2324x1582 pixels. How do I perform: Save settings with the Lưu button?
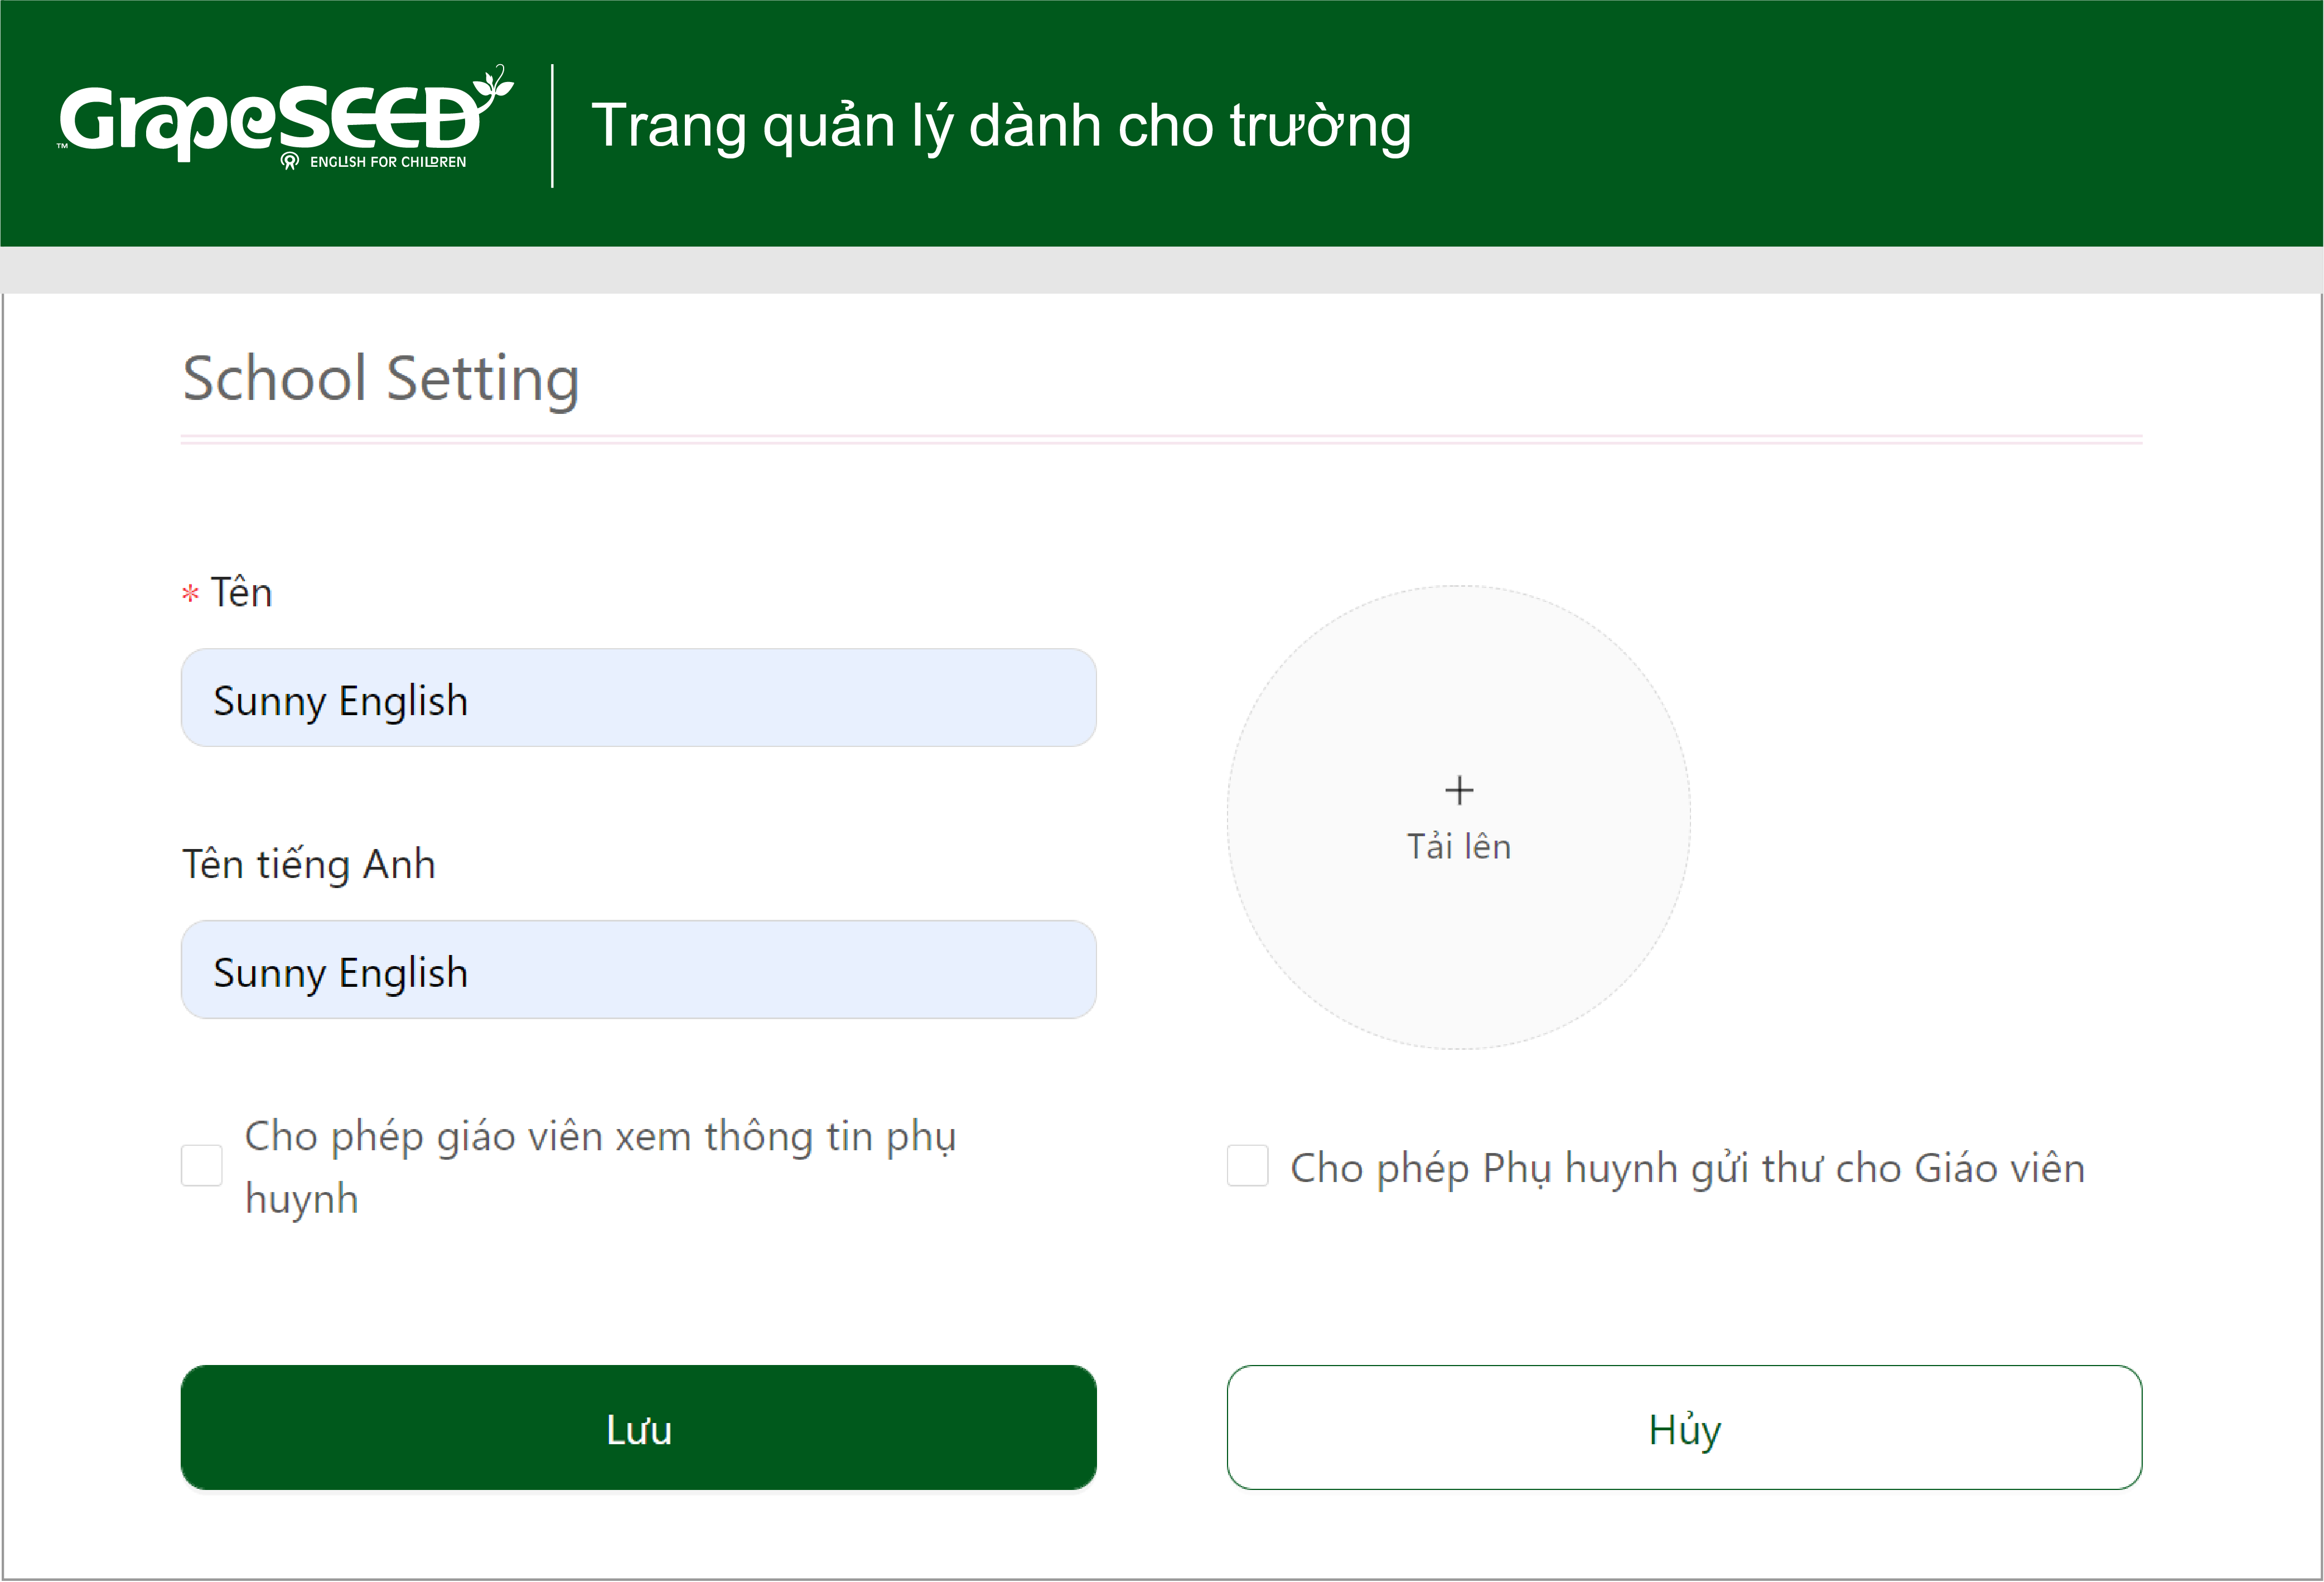point(638,1428)
